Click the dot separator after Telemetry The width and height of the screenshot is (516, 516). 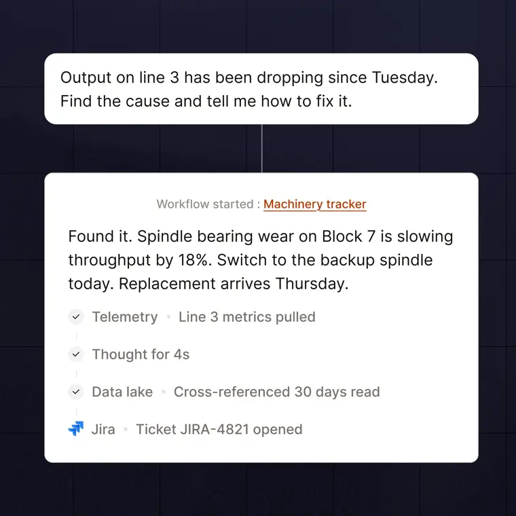(168, 317)
